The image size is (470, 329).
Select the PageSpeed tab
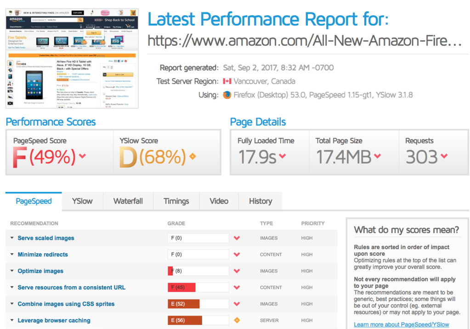click(34, 201)
